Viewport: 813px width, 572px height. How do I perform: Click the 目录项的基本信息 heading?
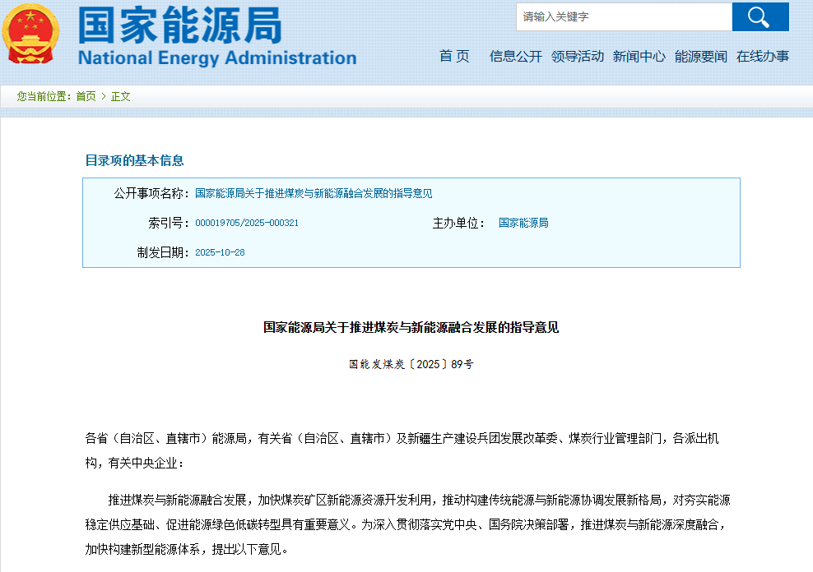click(x=135, y=160)
